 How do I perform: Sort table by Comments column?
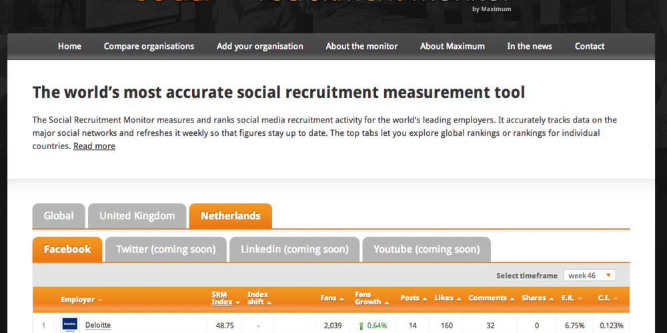(x=492, y=298)
